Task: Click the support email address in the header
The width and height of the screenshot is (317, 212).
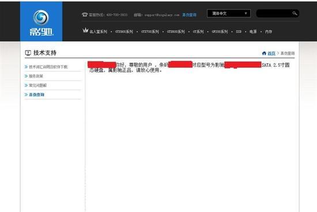Action: [x=162, y=15]
